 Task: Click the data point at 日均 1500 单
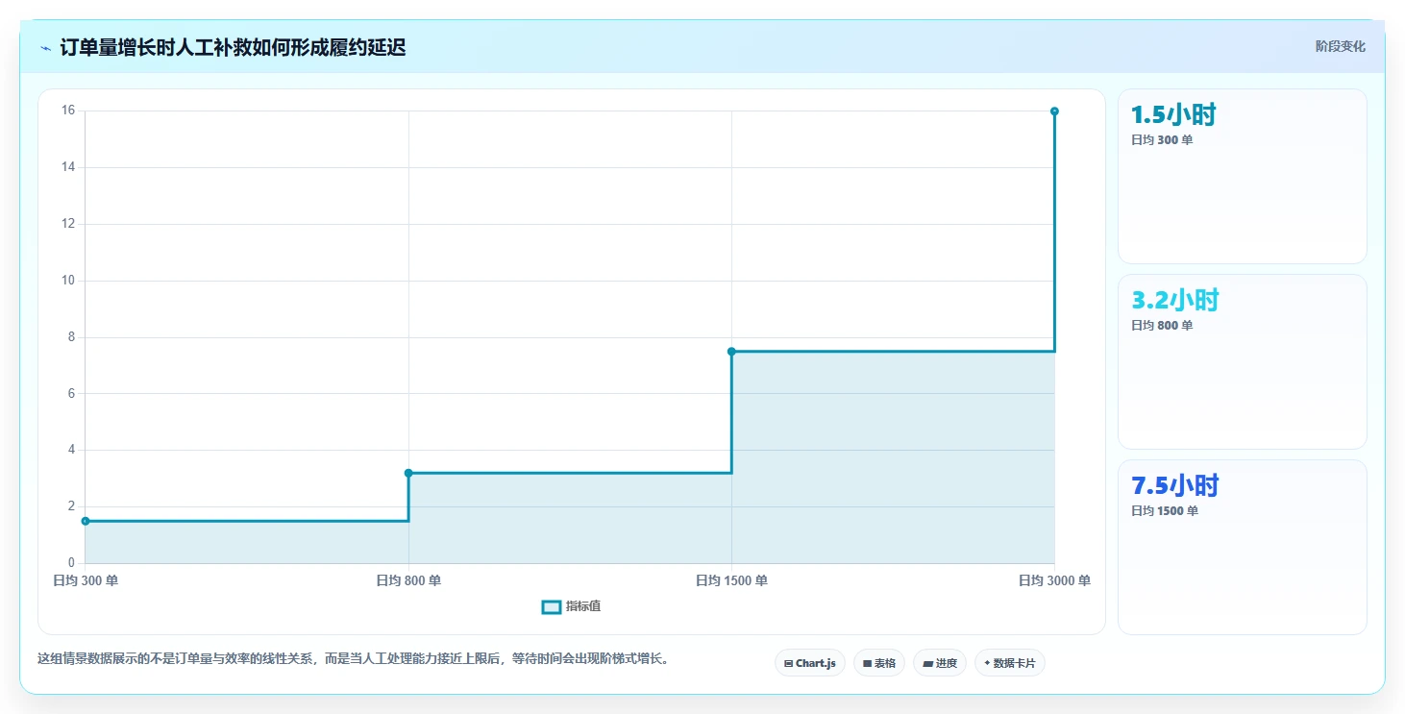(x=731, y=352)
